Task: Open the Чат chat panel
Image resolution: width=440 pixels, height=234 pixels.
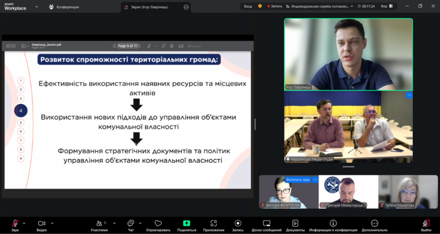Action: pyautogui.click(x=131, y=224)
